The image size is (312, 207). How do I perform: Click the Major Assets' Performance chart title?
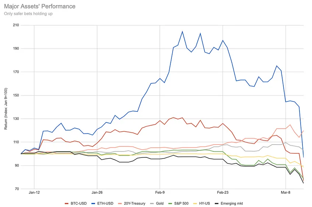(40, 6)
